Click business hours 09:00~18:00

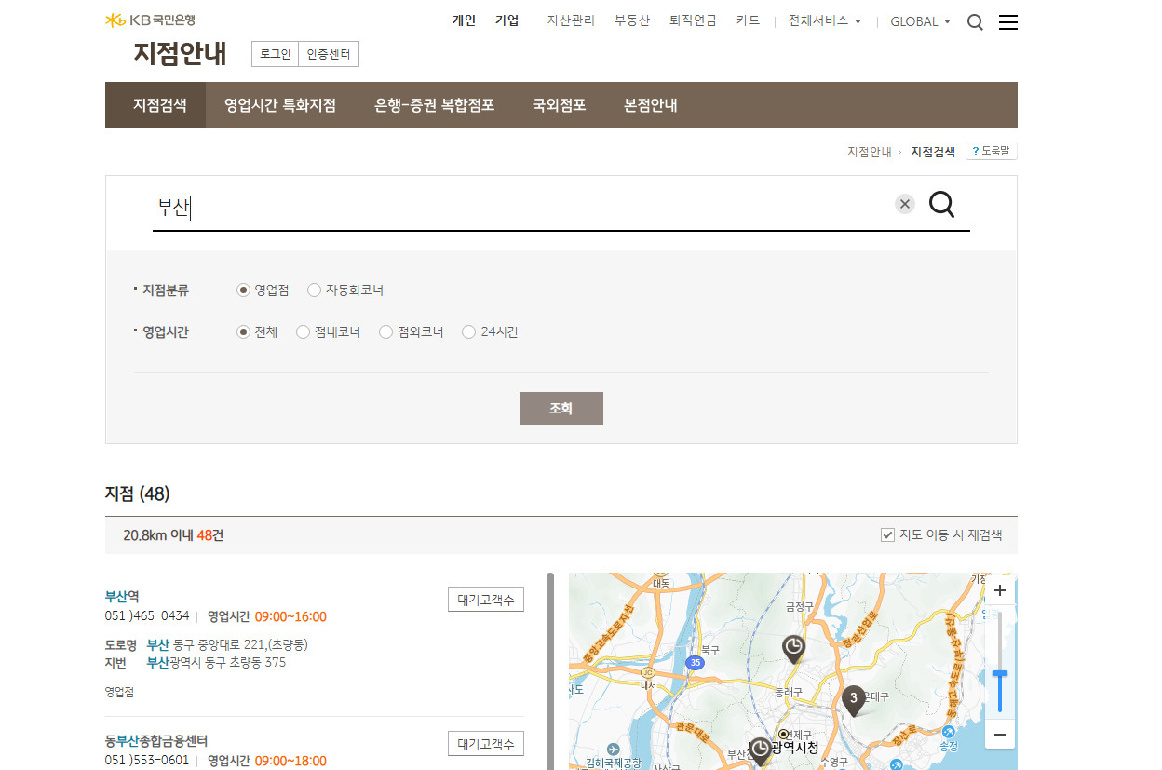pos(290,761)
